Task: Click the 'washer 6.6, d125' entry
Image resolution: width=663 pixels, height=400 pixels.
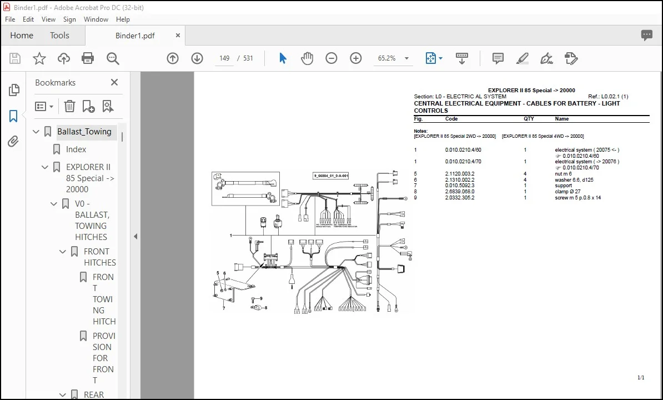Action: point(574,179)
